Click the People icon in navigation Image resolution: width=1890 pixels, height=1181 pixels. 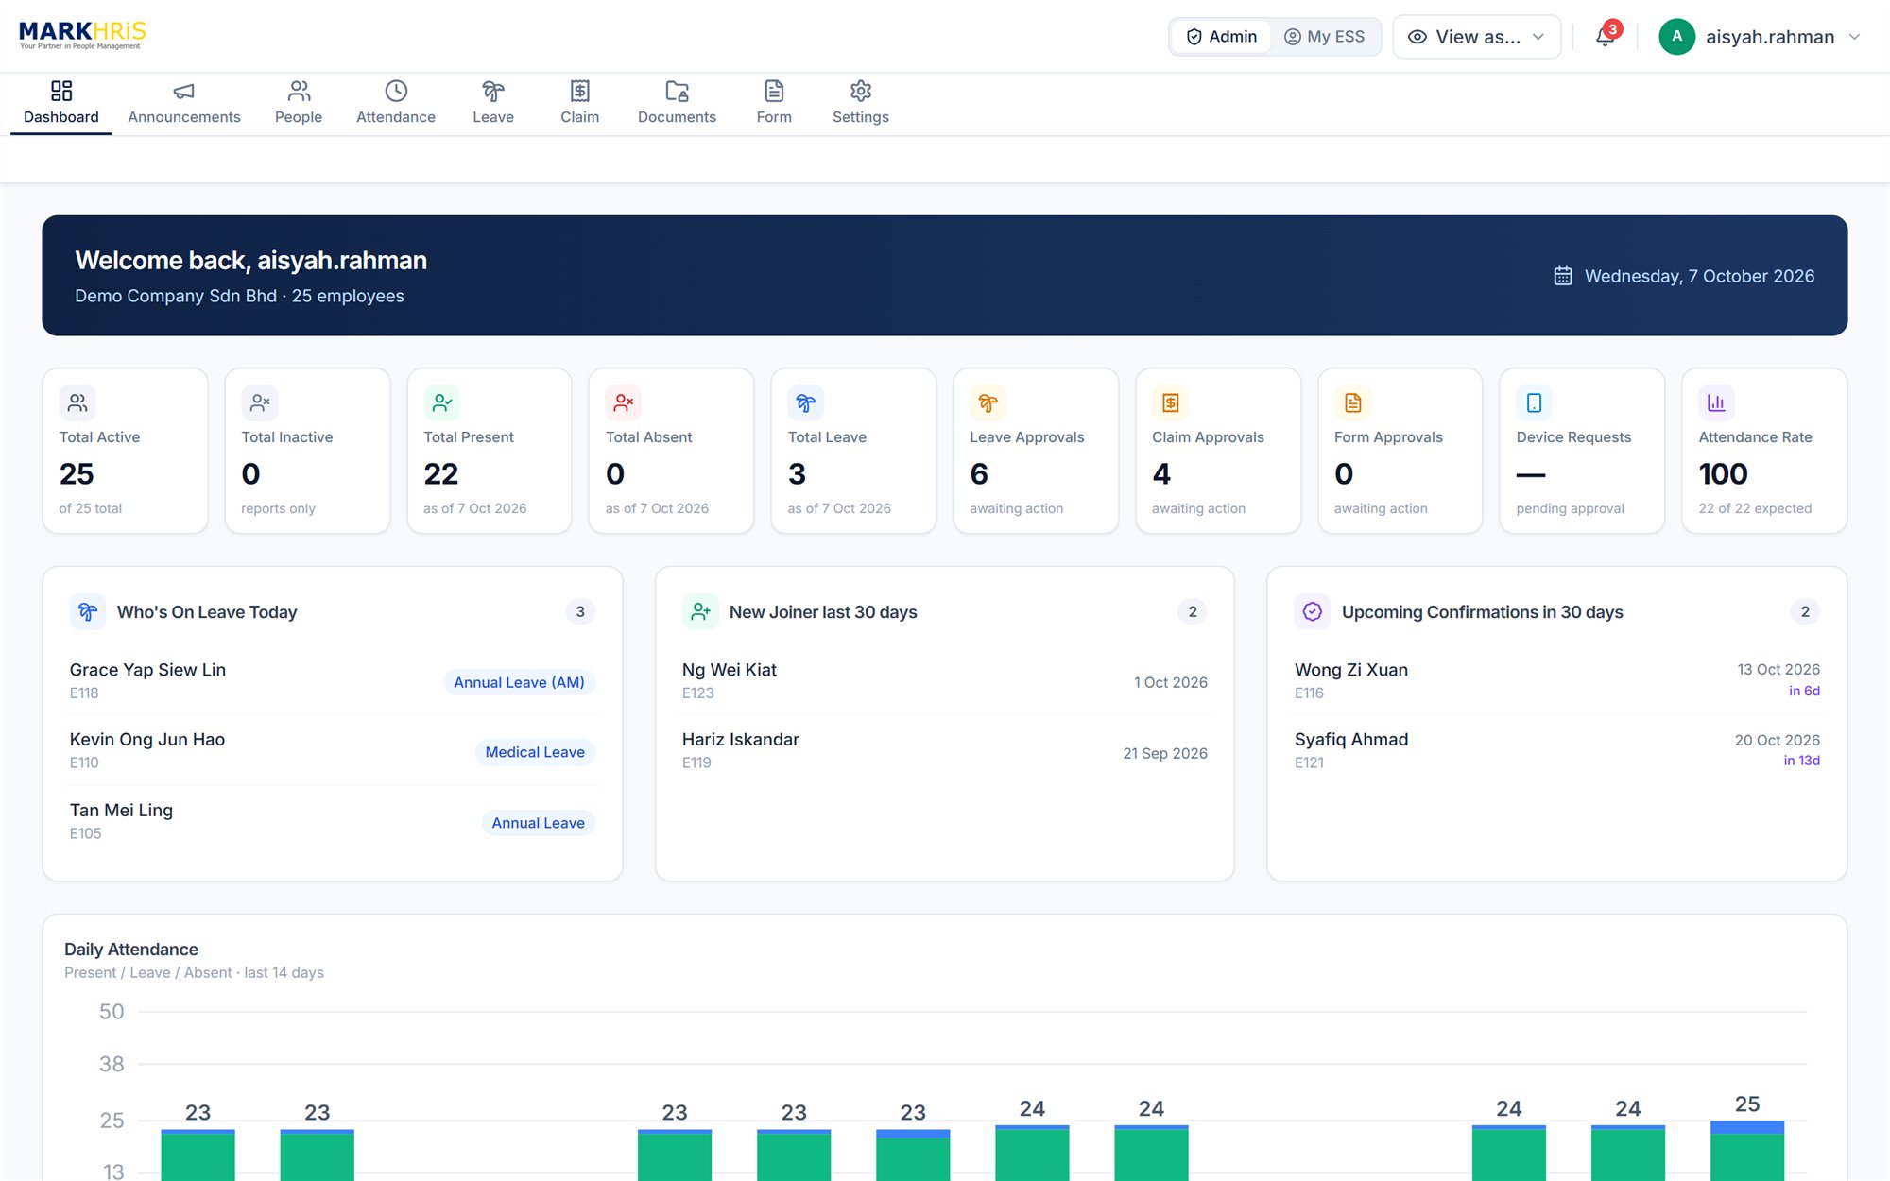click(299, 91)
